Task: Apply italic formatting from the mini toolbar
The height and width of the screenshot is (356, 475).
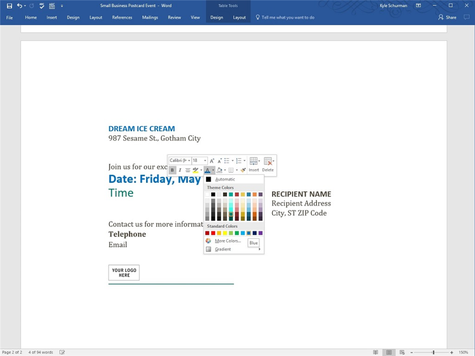Action: coord(180,170)
